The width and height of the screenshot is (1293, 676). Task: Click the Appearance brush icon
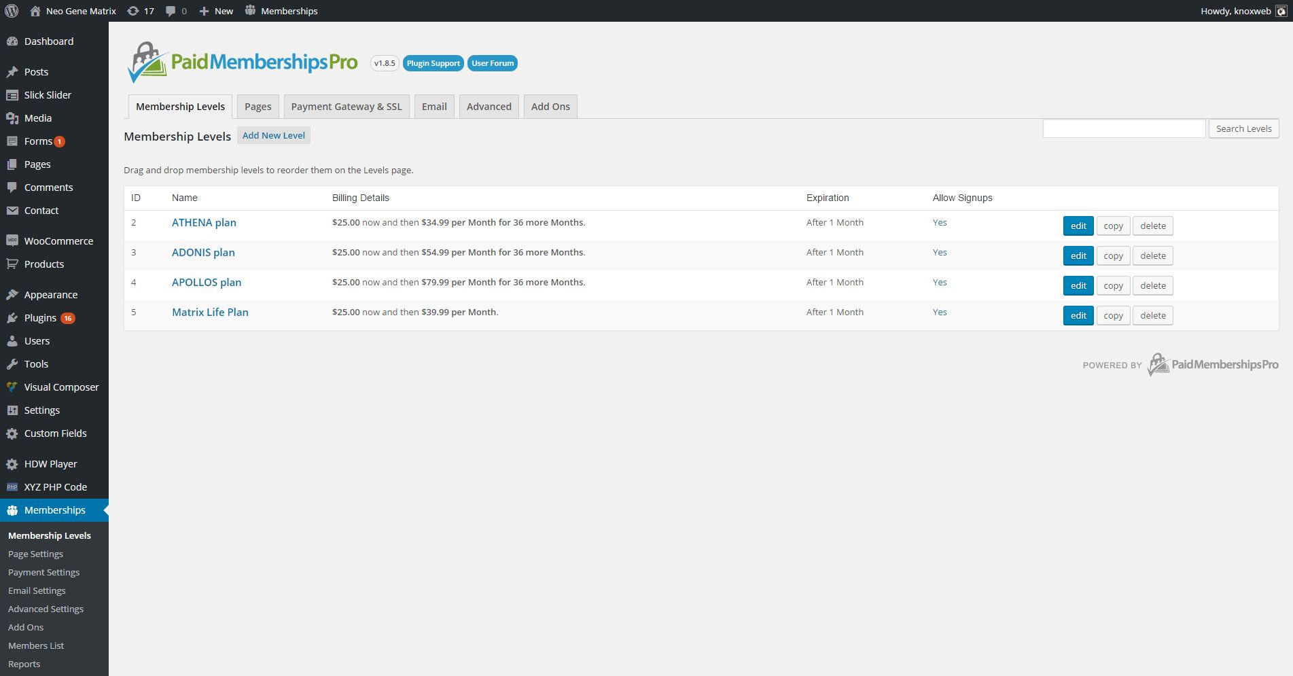[12, 295]
